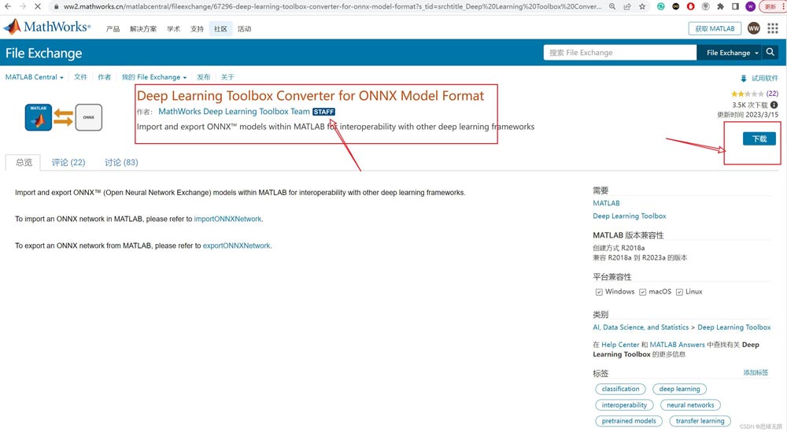Toggle the Linux platform checkbox
This screenshot has width=787, height=432.
[679, 292]
